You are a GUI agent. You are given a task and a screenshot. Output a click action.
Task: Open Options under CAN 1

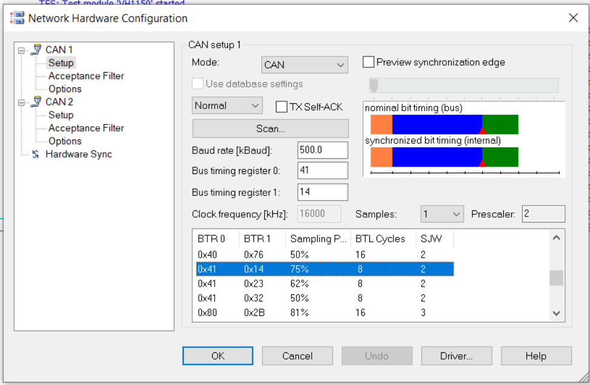[65, 89]
